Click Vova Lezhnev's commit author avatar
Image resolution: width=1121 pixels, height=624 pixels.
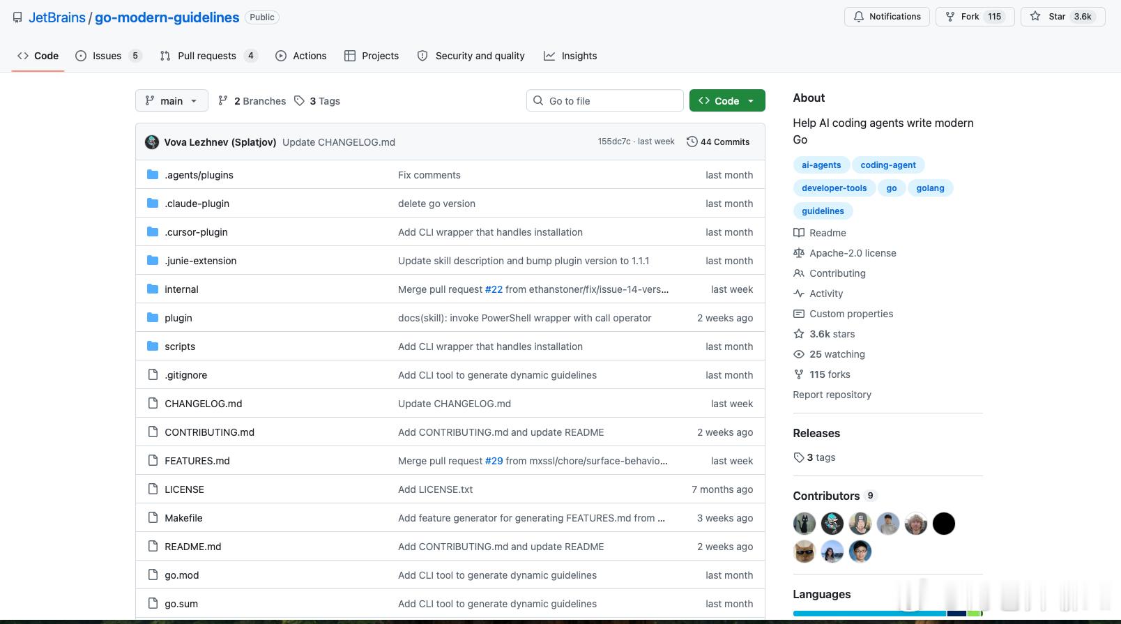pos(152,142)
